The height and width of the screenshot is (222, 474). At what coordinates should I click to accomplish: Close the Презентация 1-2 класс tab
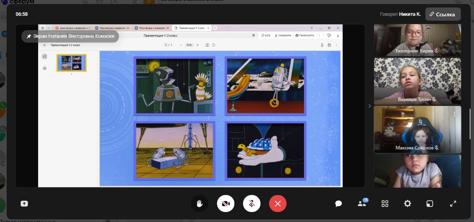tap(208, 28)
